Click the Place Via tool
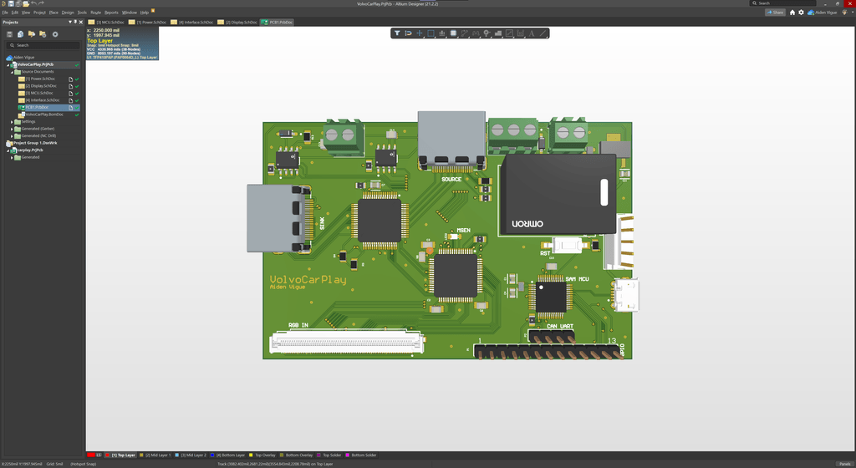The image size is (856, 468). click(487, 33)
